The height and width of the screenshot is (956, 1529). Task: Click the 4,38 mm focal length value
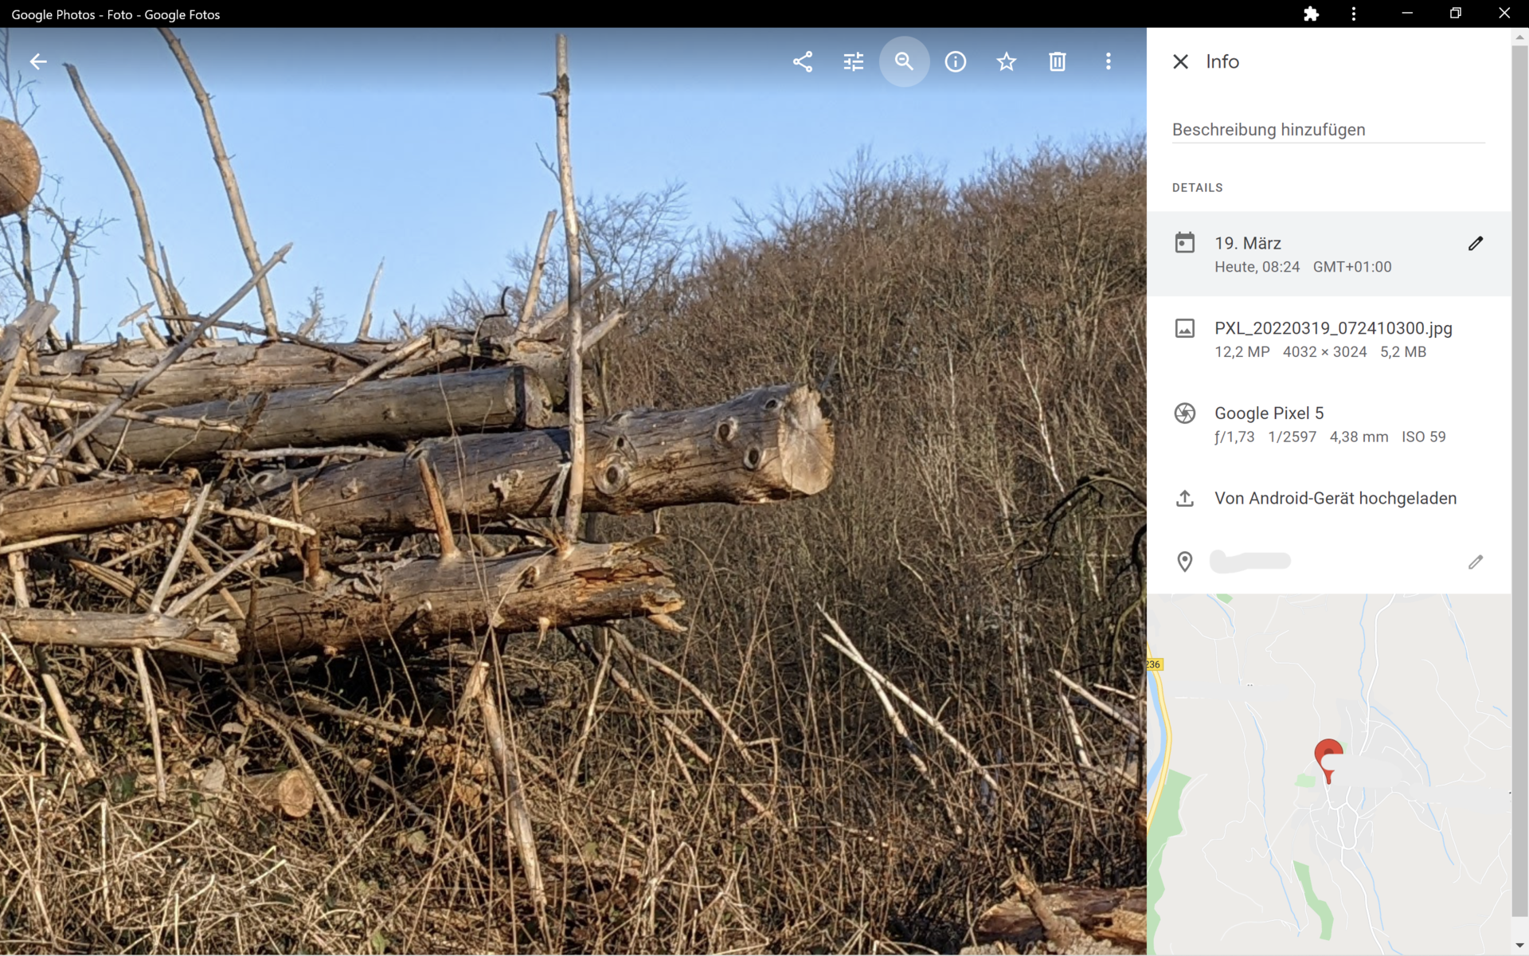(x=1359, y=437)
